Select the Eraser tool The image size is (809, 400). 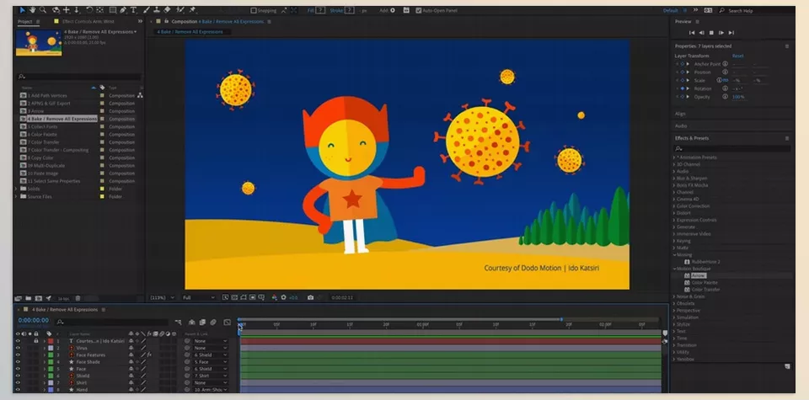(x=167, y=10)
